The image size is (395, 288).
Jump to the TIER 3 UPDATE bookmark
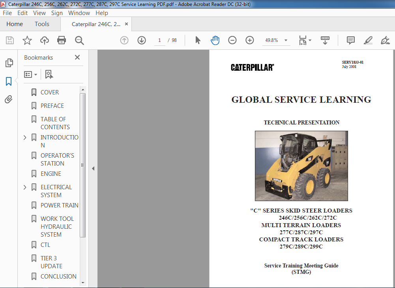(51, 262)
